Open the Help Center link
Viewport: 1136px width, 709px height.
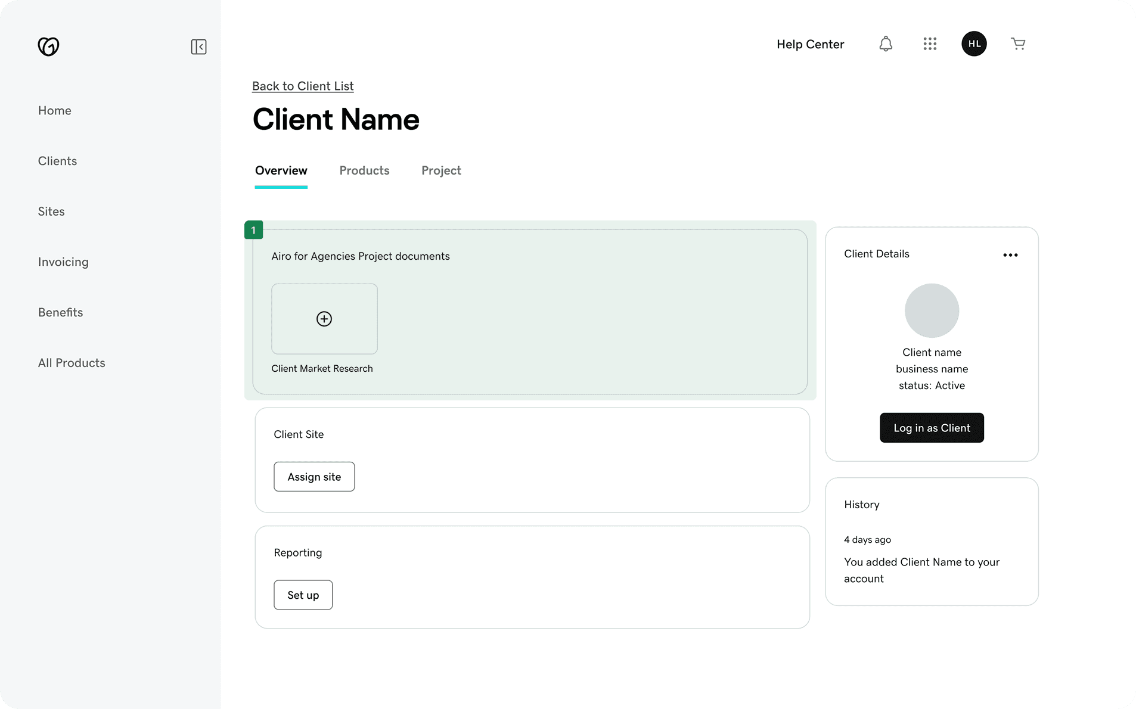810,44
